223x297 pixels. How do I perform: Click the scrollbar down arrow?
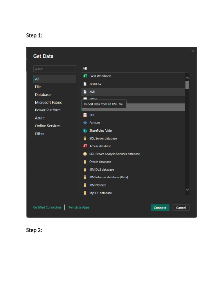click(x=187, y=190)
